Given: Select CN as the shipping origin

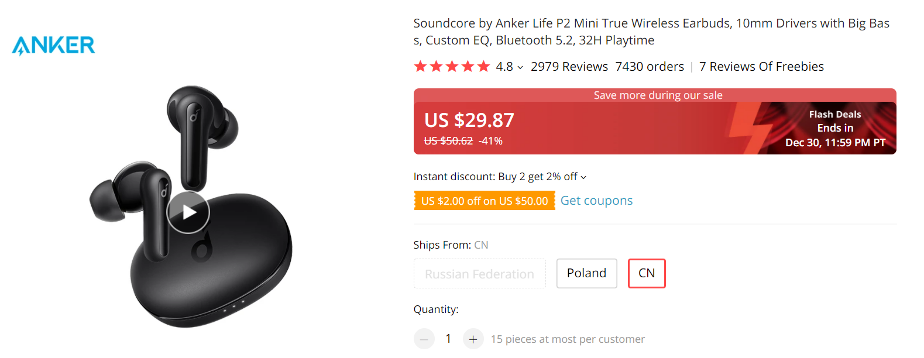Looking at the screenshot, I should point(646,273).
